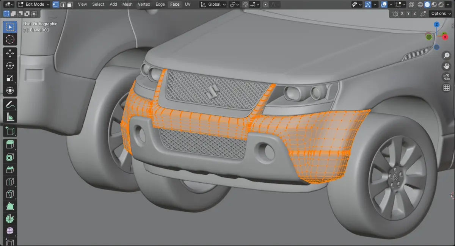Screen dimensions: 455x246
Task: Select the Loop Cut tool
Action: tap(10, 182)
